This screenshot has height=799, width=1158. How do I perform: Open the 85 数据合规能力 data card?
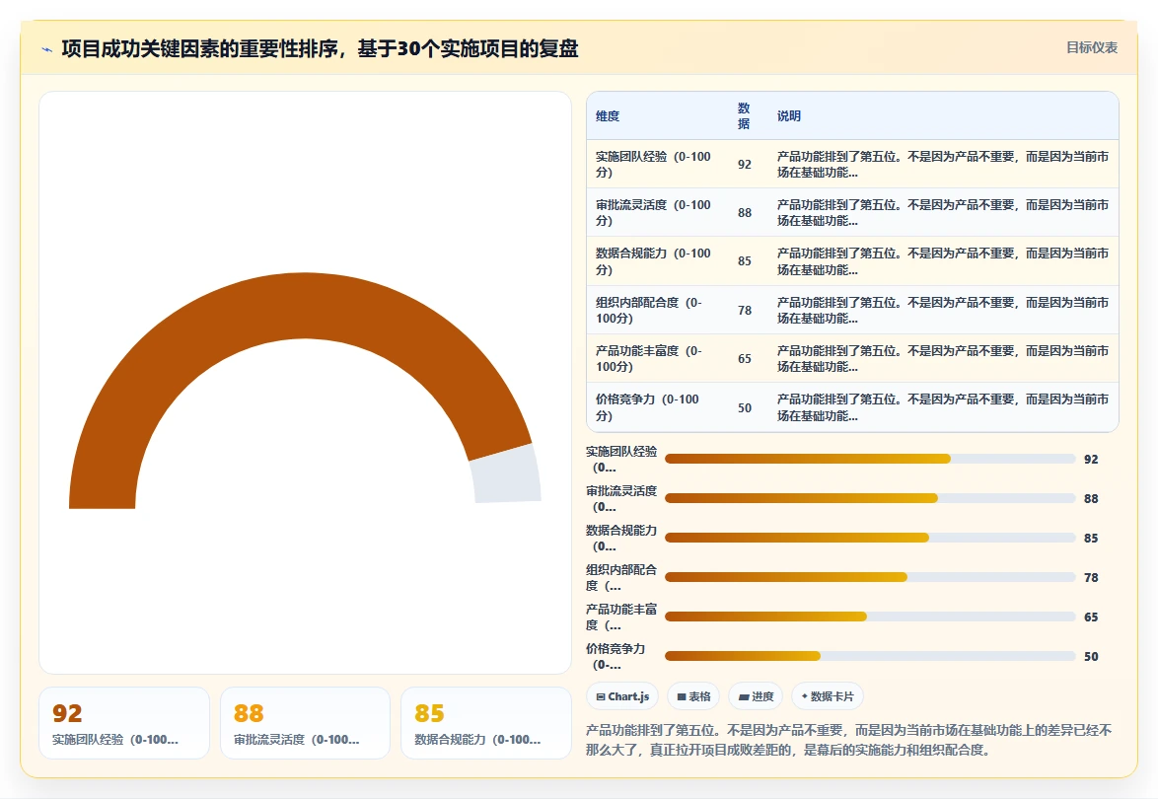(x=486, y=723)
